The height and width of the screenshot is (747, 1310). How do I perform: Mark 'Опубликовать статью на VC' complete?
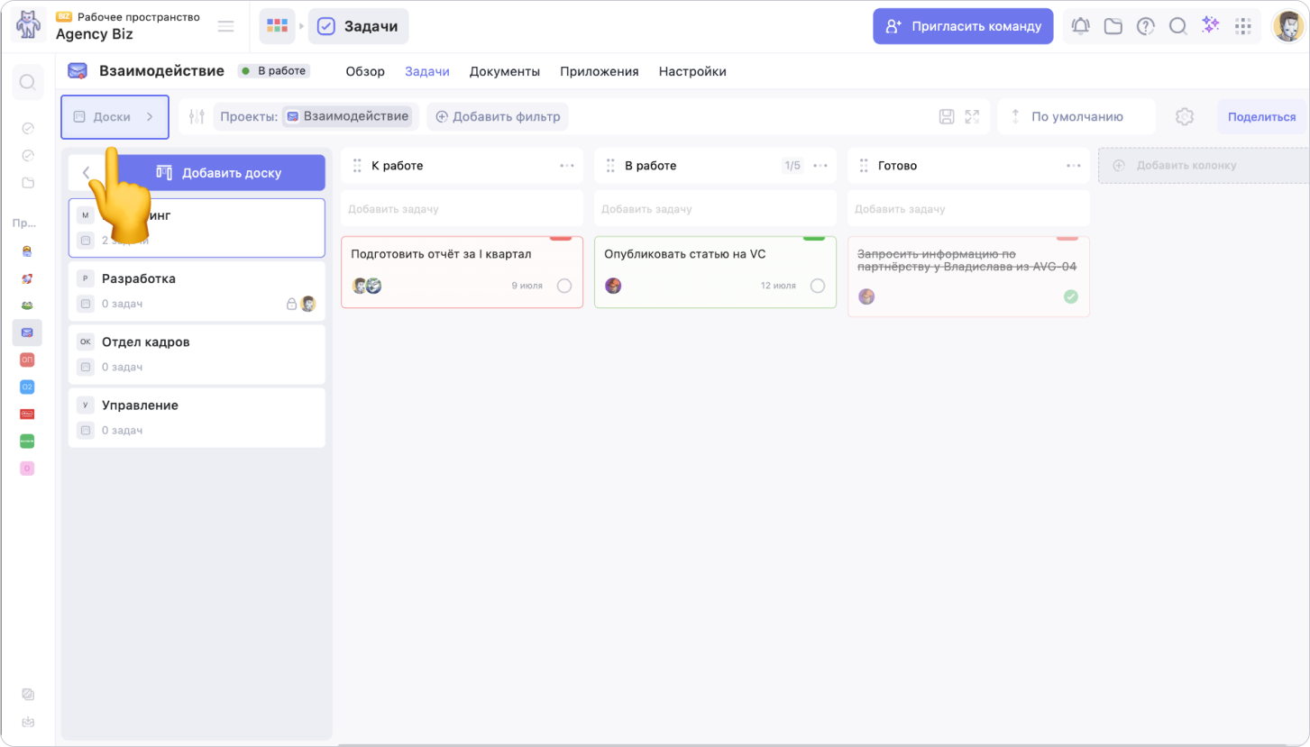pyautogui.click(x=818, y=286)
